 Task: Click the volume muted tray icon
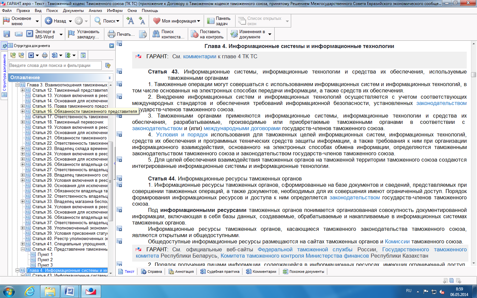coord(442,292)
